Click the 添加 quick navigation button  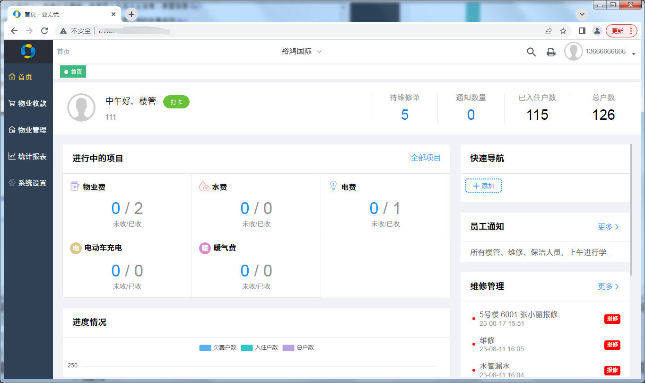483,186
